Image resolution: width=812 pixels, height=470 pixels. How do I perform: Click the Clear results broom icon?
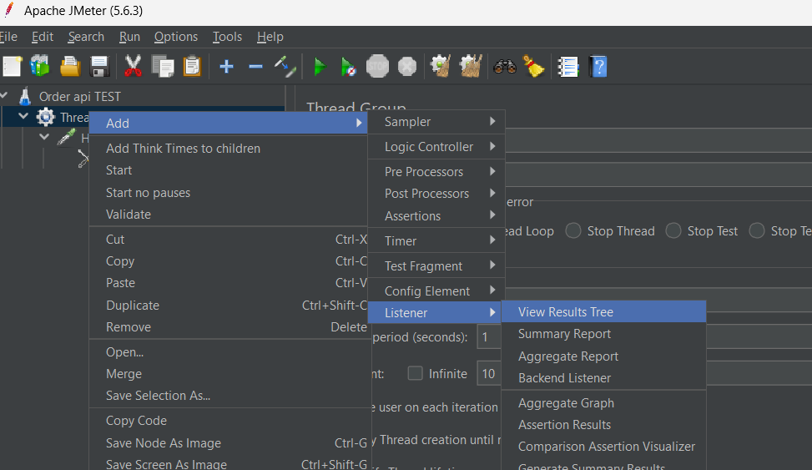(x=441, y=66)
